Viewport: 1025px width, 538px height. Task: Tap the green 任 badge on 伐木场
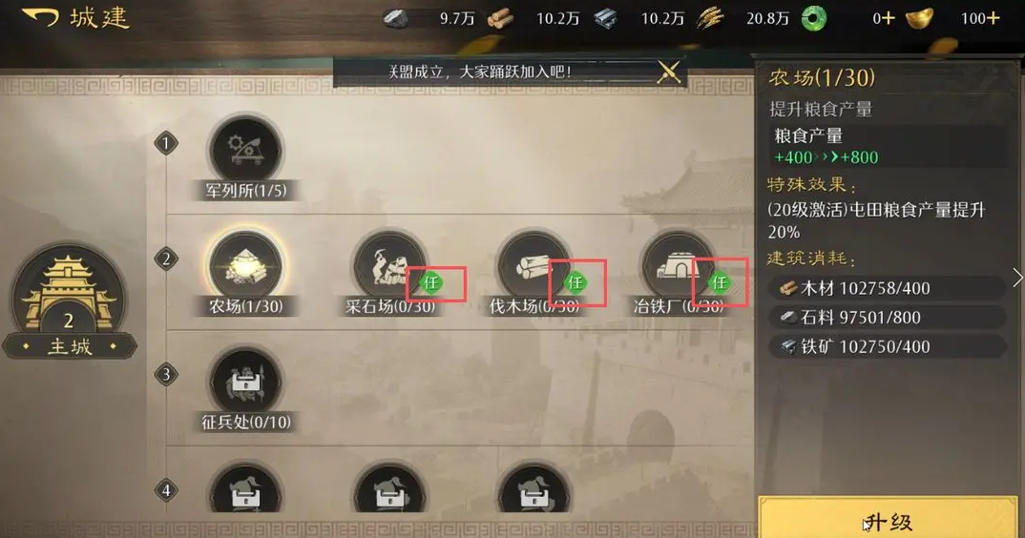575,282
